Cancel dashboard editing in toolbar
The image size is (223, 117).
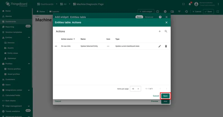[x=197, y=11]
